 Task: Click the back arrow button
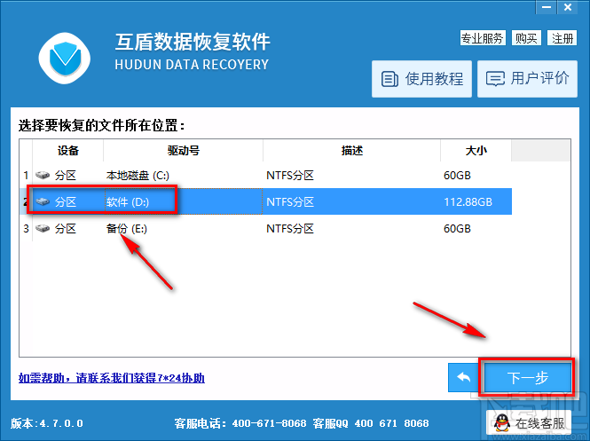click(x=463, y=377)
